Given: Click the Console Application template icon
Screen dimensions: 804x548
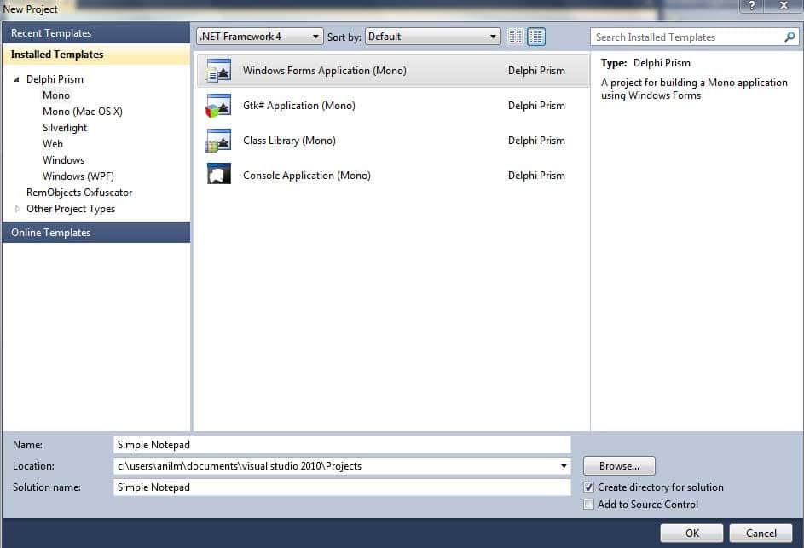Looking at the screenshot, I should (219, 176).
